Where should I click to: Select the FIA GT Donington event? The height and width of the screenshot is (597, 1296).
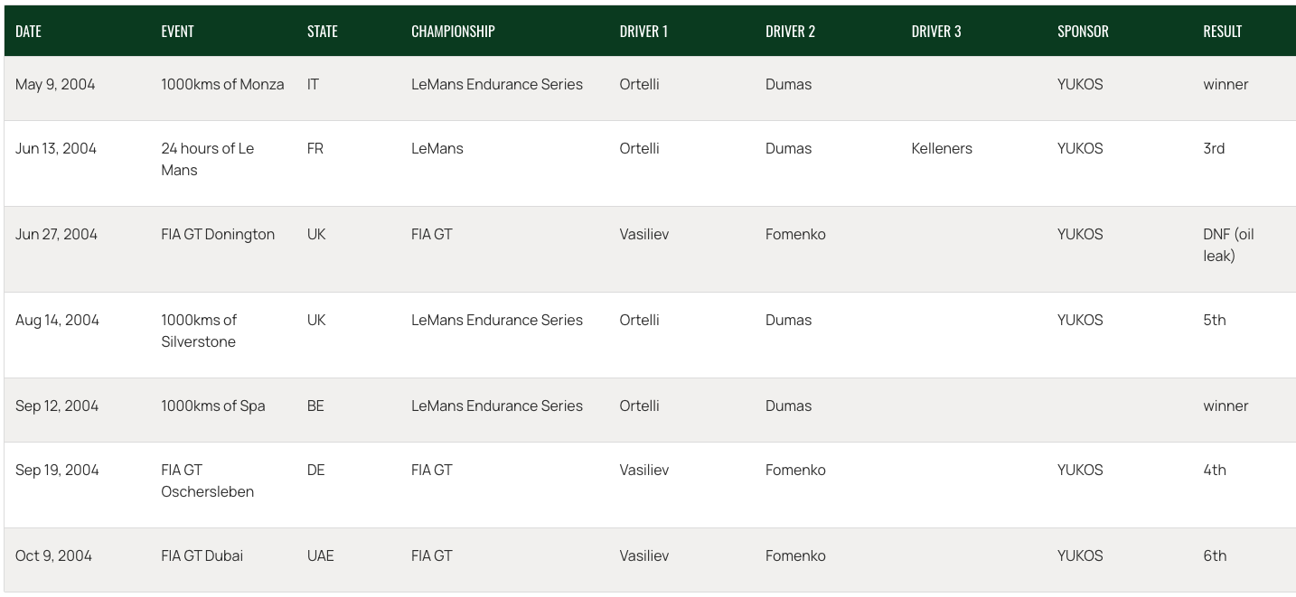point(218,234)
